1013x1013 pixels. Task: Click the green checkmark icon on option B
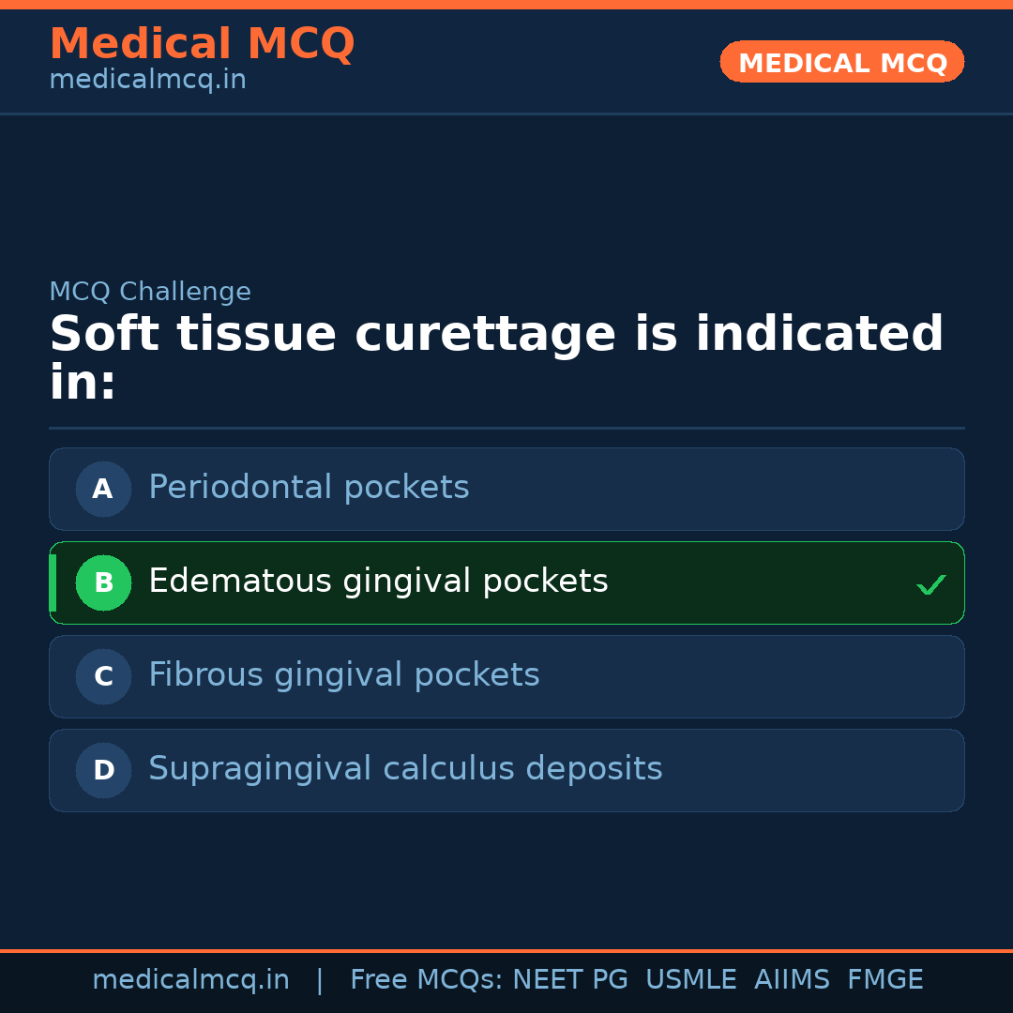click(x=930, y=585)
